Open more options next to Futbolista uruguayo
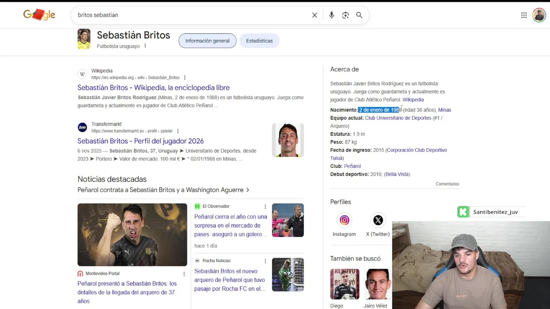 click(x=145, y=46)
